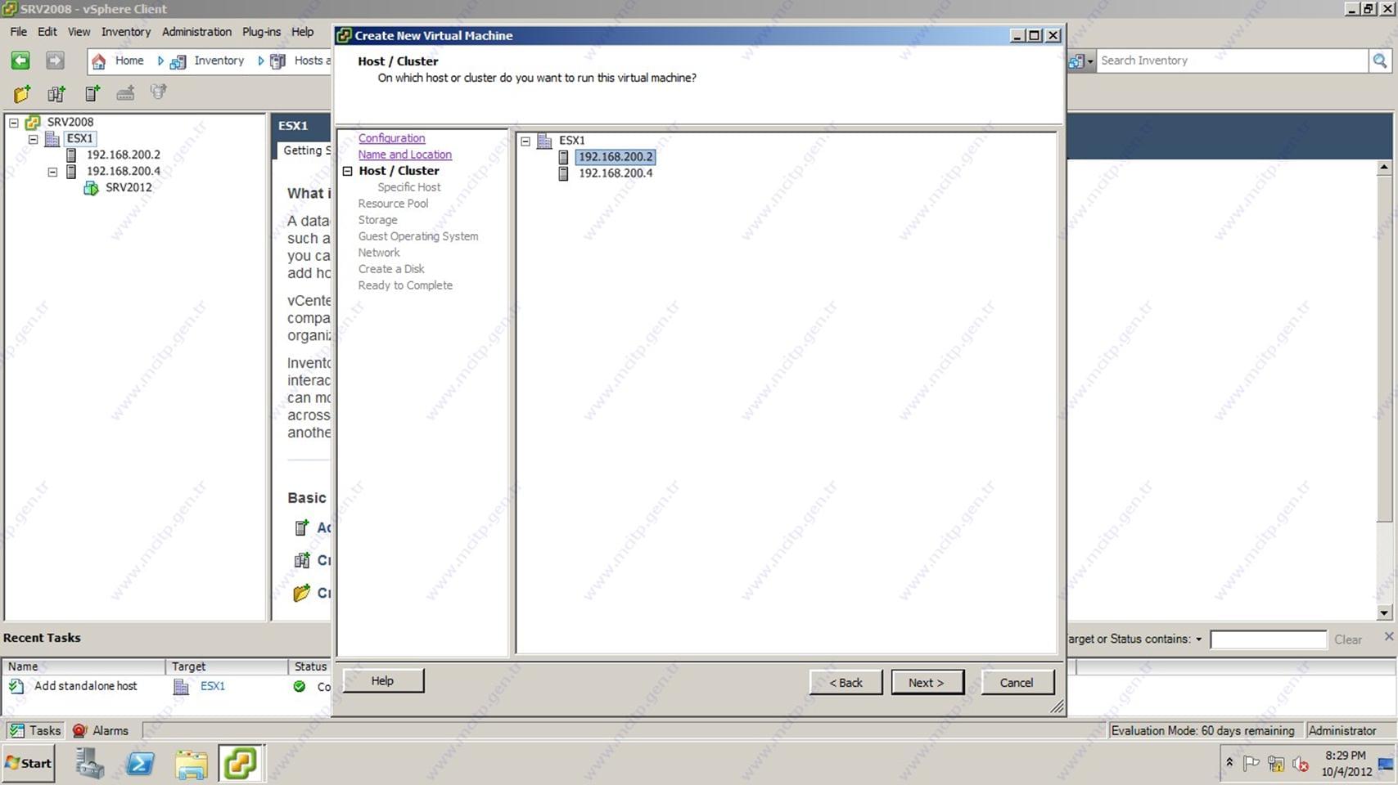Click the Recent Tasks filter text field

coord(1268,639)
